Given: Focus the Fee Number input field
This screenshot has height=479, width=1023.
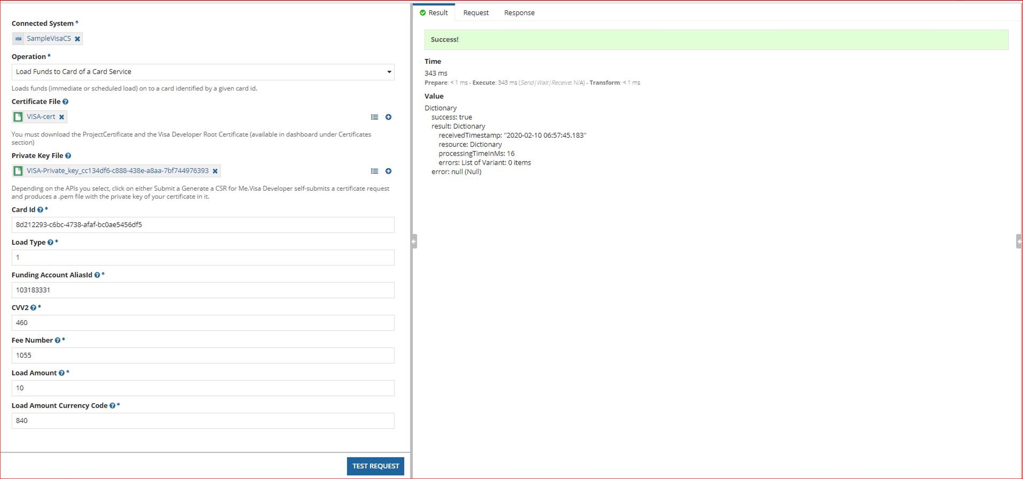Looking at the screenshot, I should click(x=203, y=355).
